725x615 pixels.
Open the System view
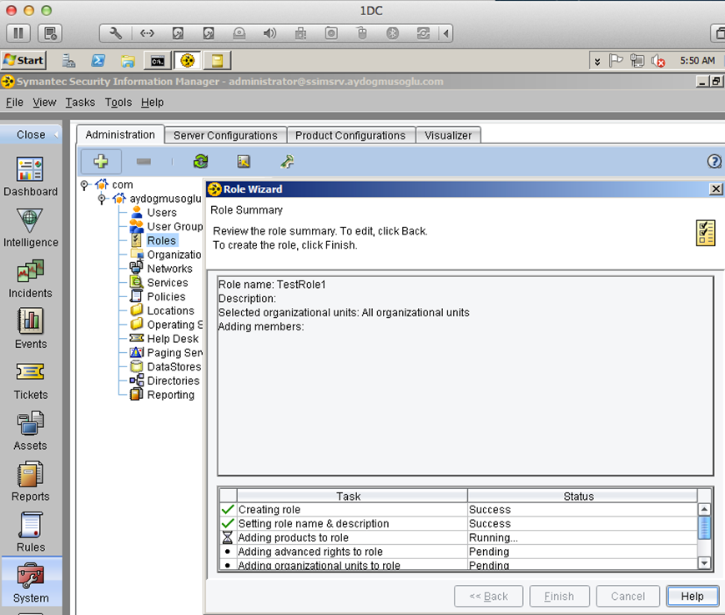point(31,582)
